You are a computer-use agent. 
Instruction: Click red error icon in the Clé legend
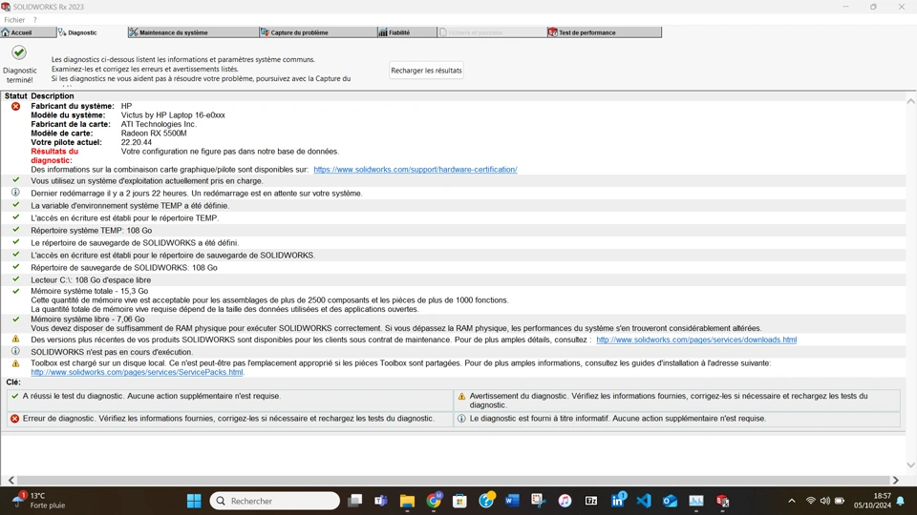coord(15,419)
